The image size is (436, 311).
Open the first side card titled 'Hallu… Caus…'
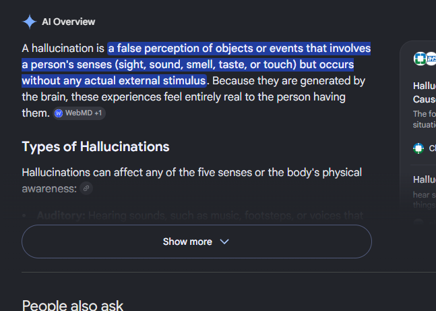425,92
